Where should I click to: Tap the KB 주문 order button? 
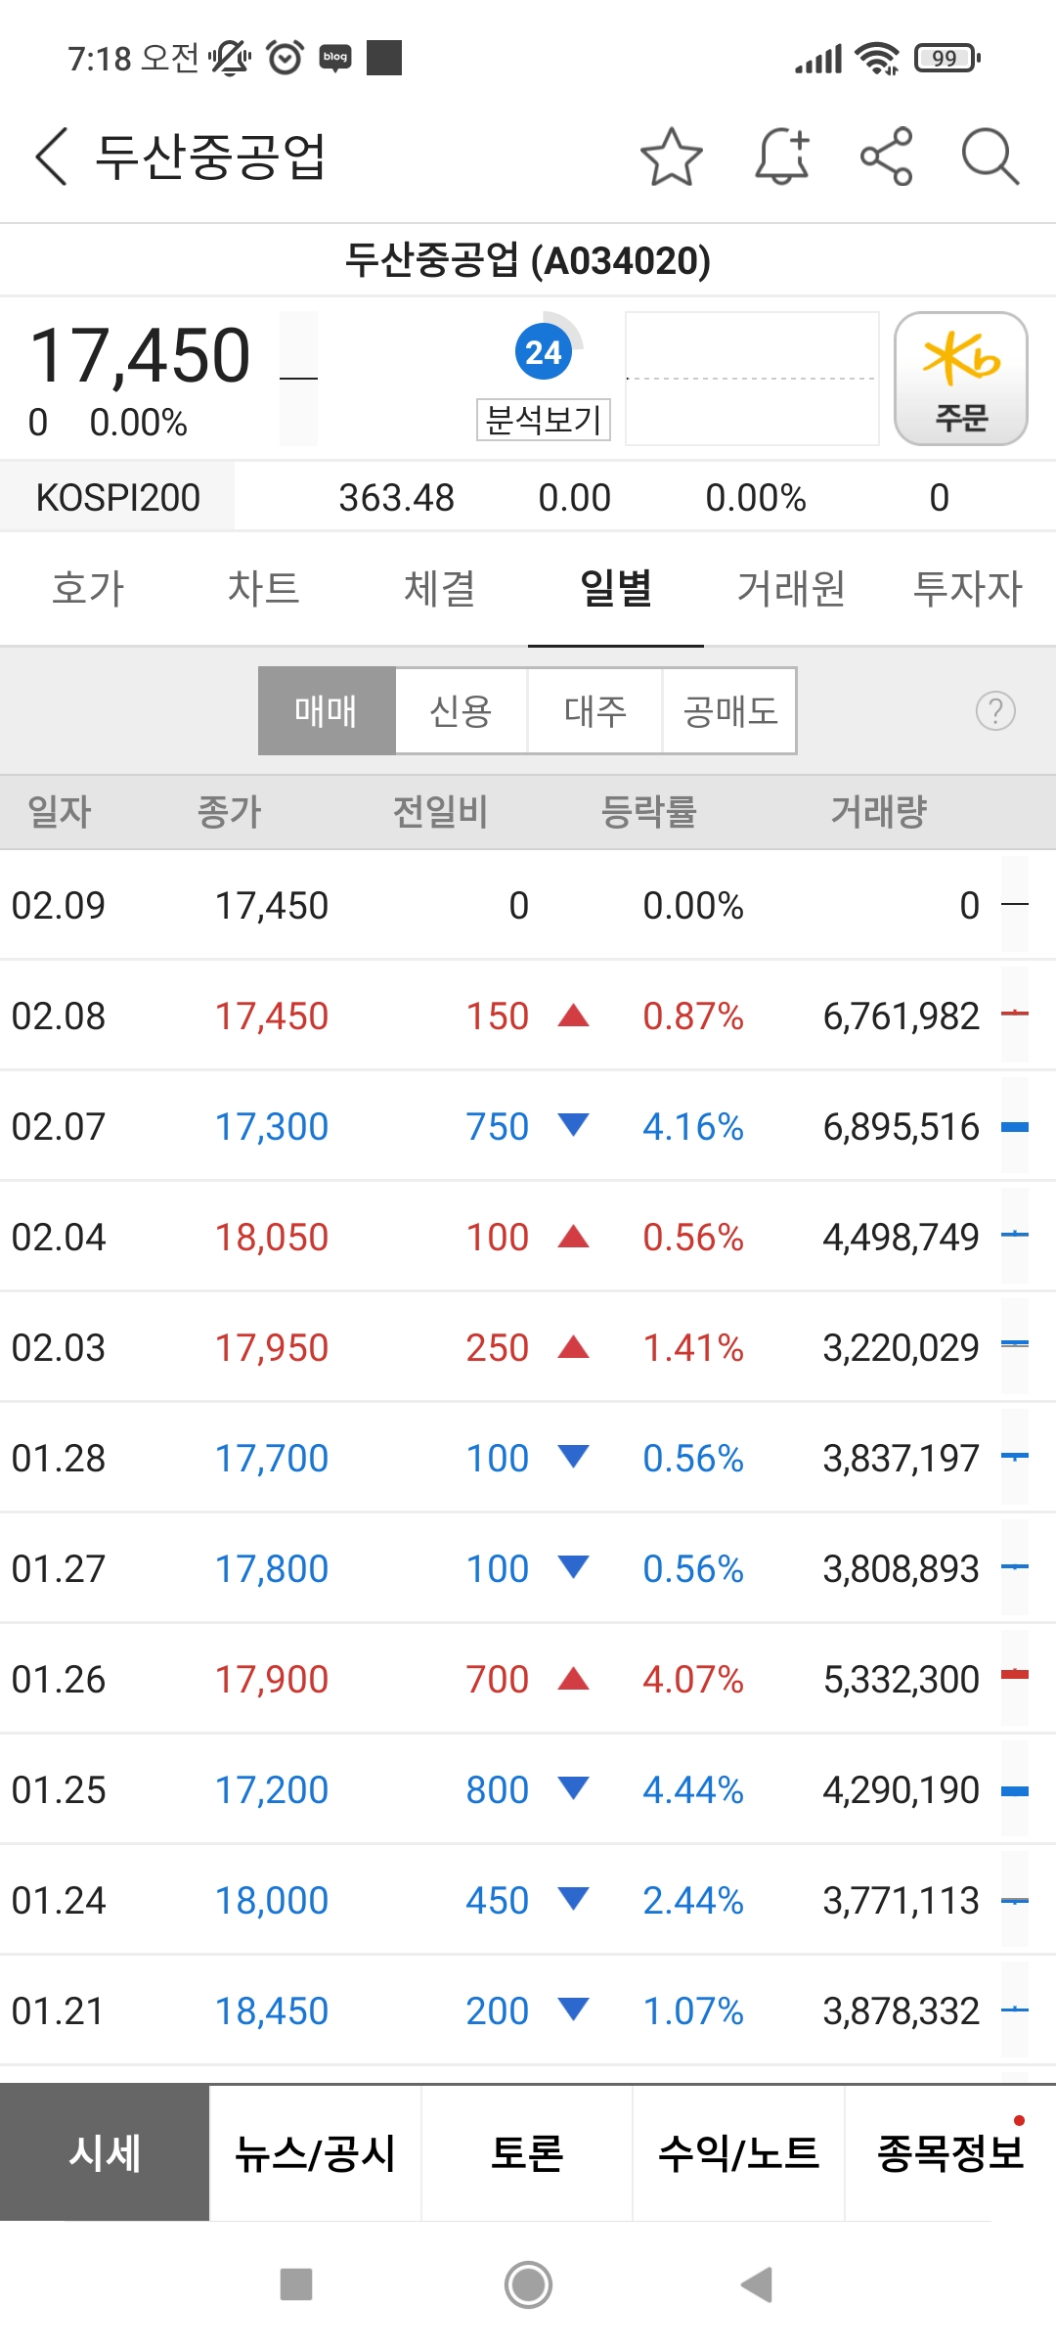[x=961, y=379]
